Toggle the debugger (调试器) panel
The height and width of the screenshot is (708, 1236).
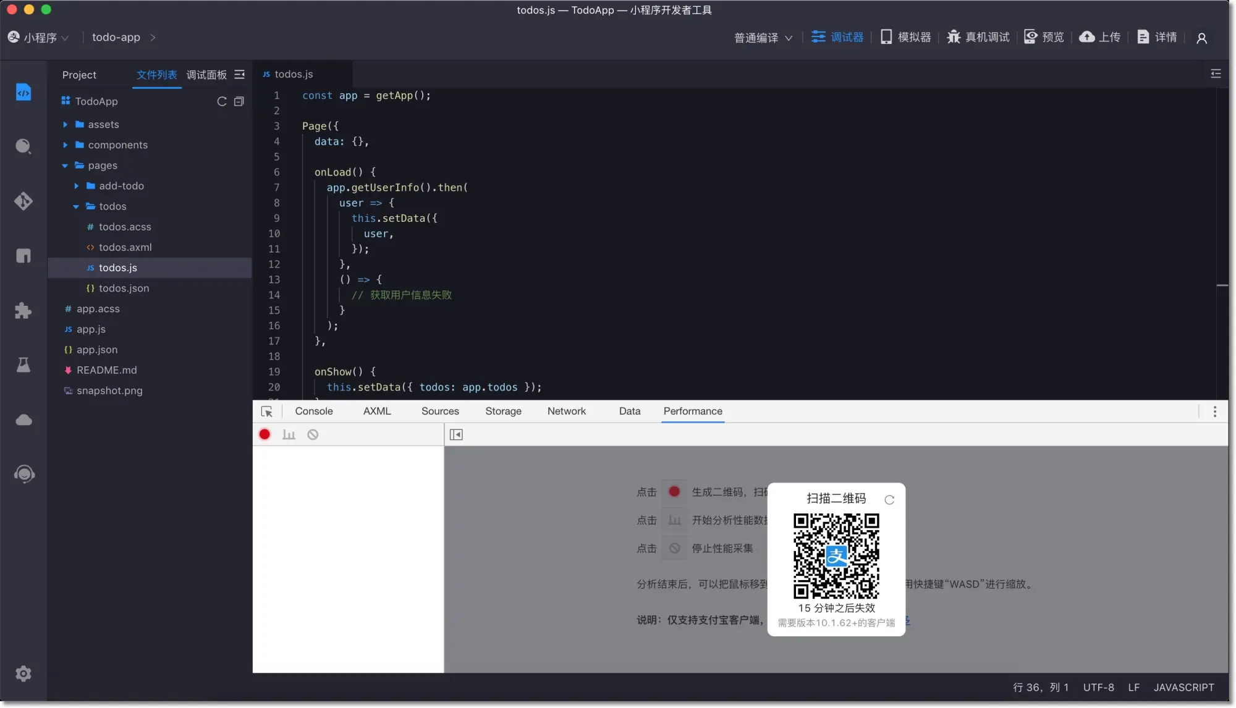point(837,37)
